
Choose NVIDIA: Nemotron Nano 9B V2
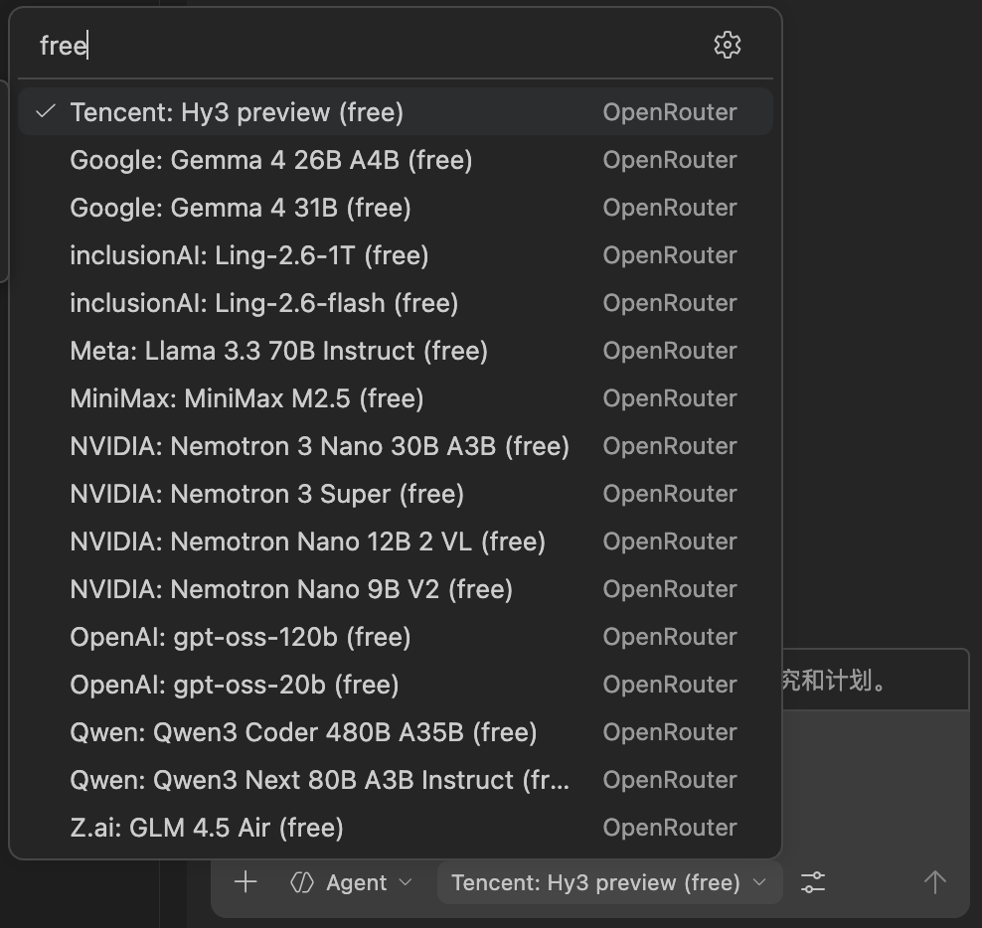(291, 589)
